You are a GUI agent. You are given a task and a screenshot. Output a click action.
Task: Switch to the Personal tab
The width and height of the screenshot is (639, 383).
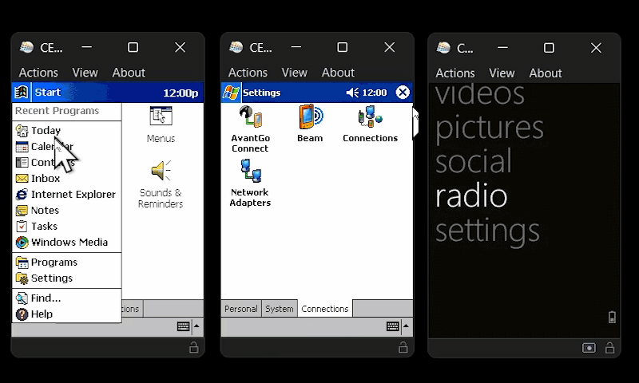pos(241,309)
